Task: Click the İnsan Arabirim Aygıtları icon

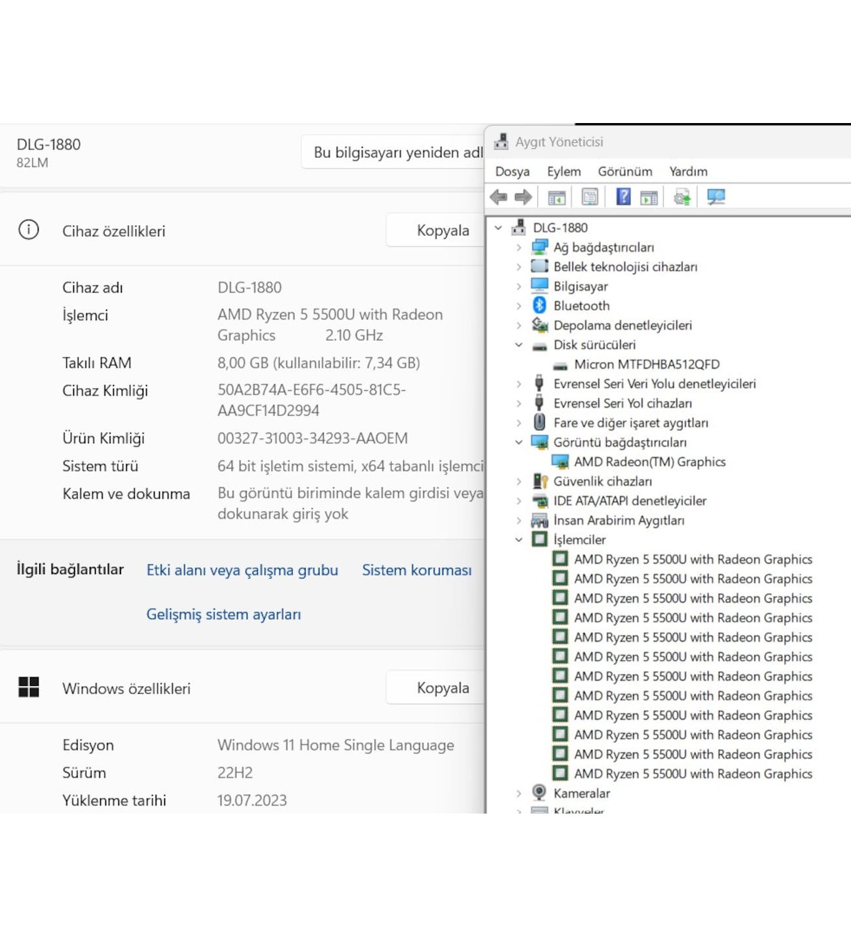Action: pyautogui.click(x=539, y=520)
